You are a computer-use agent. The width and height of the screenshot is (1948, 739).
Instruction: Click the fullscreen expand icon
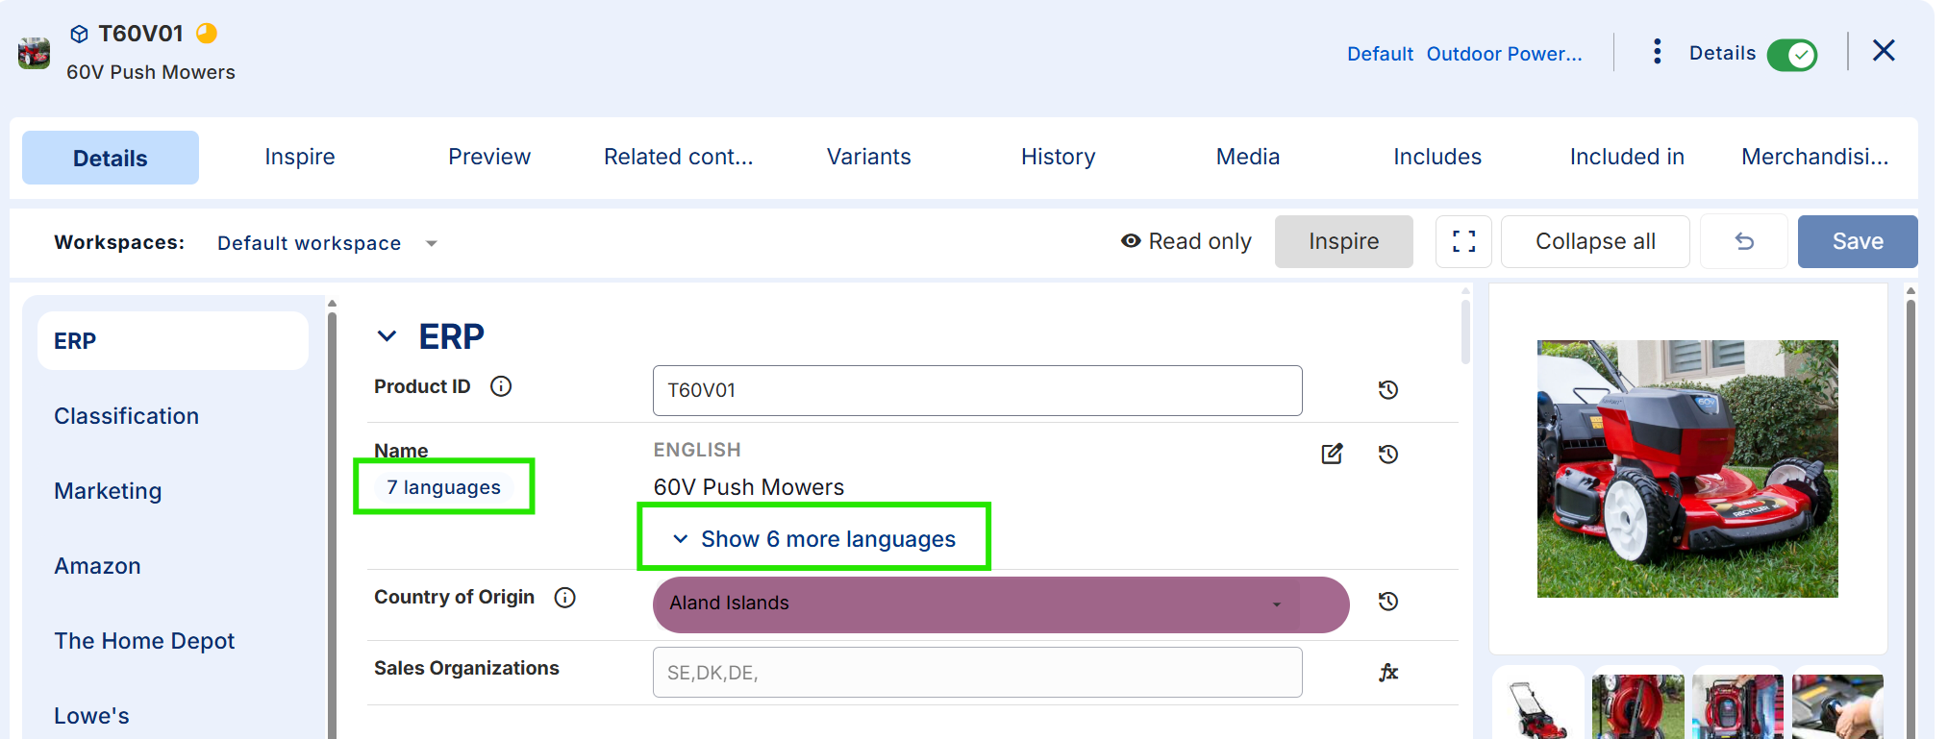coord(1463,241)
